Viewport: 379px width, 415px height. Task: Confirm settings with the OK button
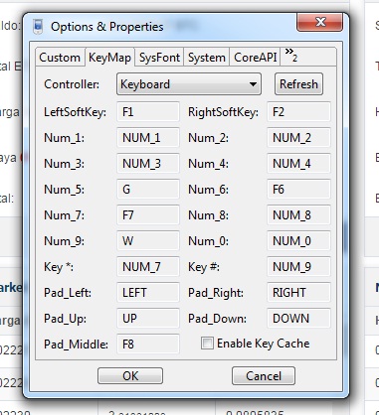coord(130,376)
